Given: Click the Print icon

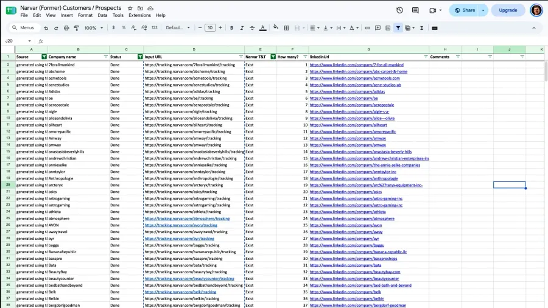Looking at the screenshot, I should tap(66, 28).
